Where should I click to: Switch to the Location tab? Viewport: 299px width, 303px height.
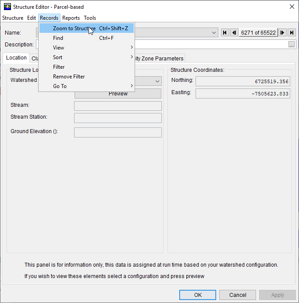point(16,58)
